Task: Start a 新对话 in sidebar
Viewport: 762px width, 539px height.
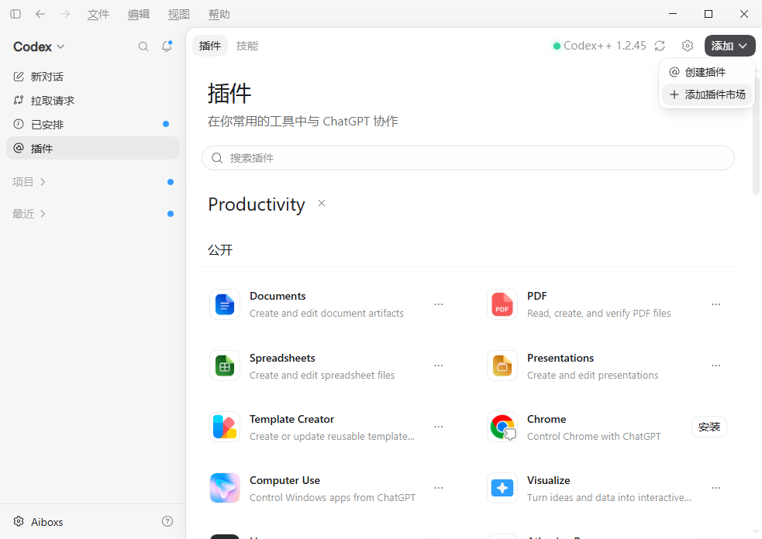Action: click(x=93, y=77)
